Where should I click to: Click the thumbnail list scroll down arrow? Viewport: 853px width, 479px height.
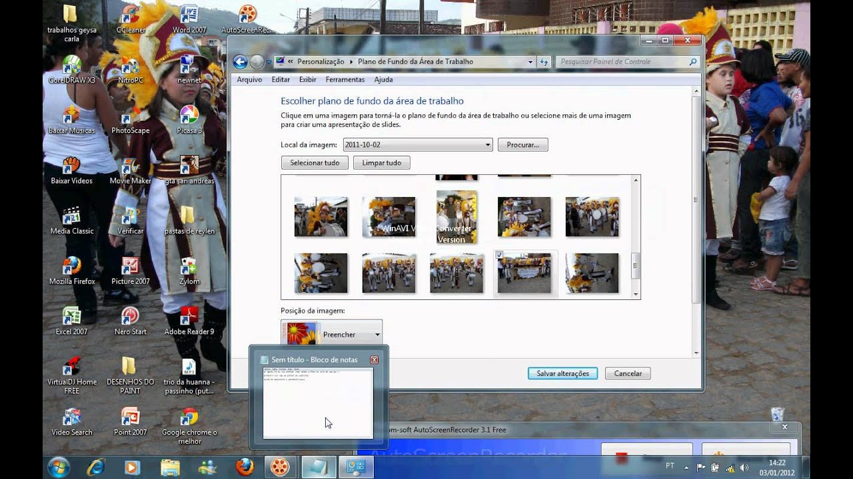coord(636,294)
